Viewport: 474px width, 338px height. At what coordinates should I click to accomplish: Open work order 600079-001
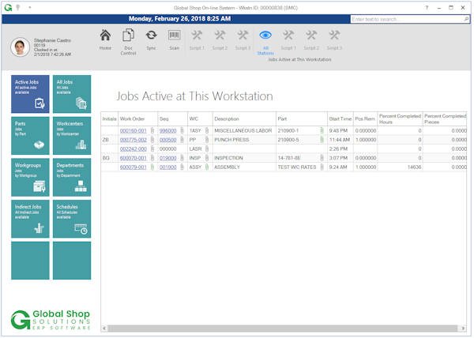(133, 167)
